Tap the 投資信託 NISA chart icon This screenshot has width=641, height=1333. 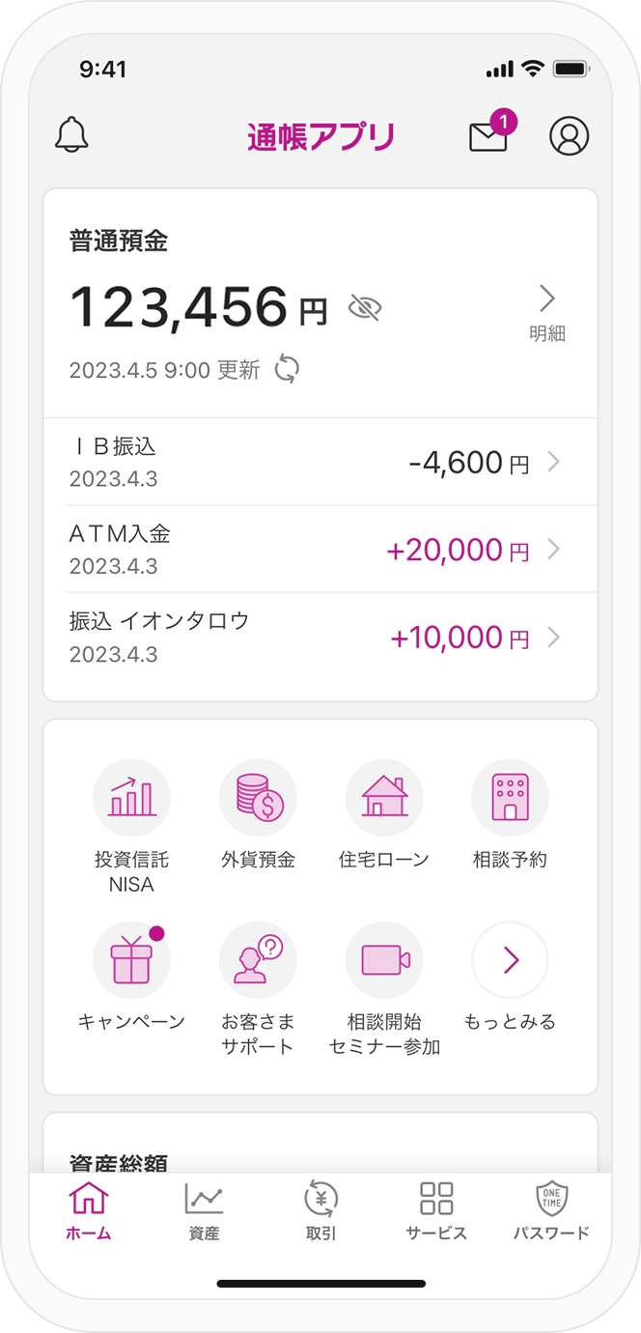coord(131,798)
